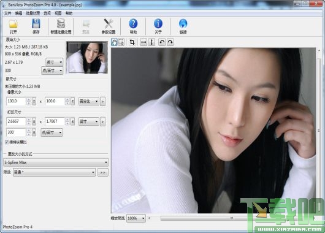The height and width of the screenshot is (233, 325).
Task: Open the zoom preview 100% dropdown
Action: pos(136,218)
